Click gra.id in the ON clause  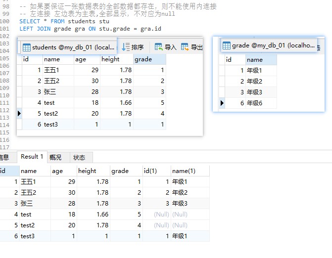151,29
